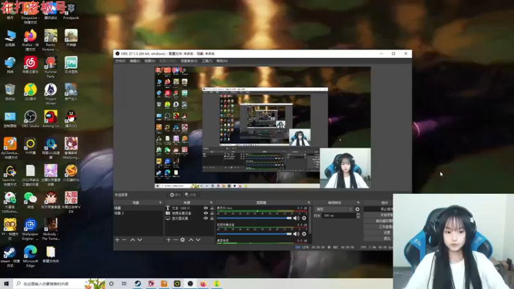This screenshot has width=514, height=289.
Task: Remove the selected source with the minus button
Action: [175, 240]
